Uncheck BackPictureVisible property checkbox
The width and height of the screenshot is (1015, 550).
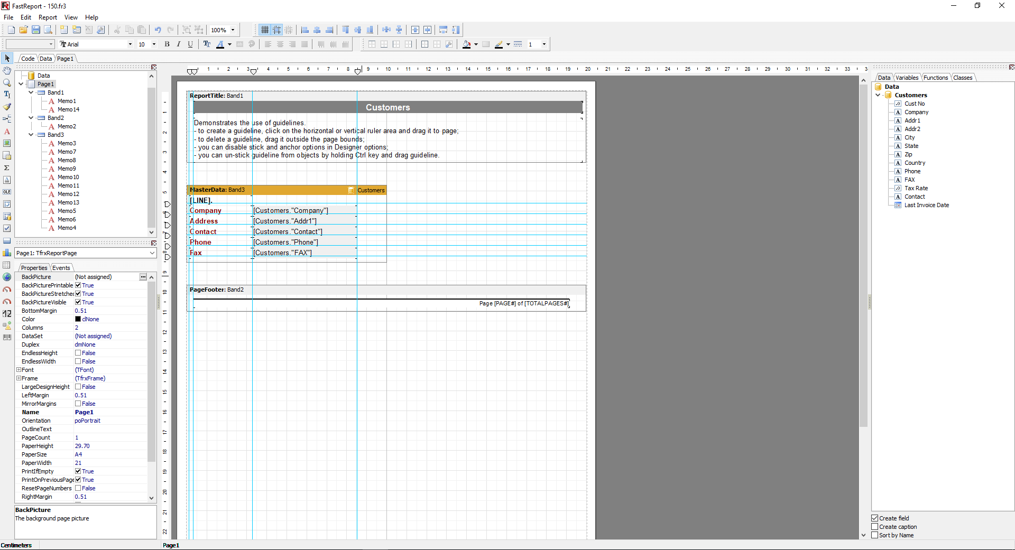(x=78, y=302)
